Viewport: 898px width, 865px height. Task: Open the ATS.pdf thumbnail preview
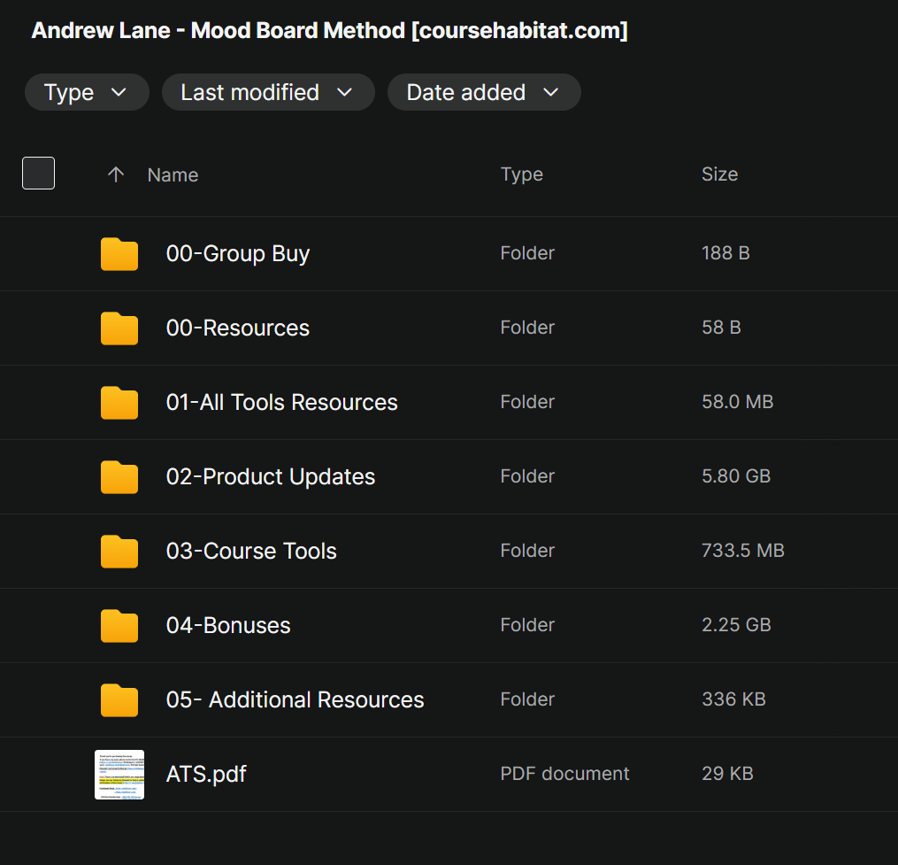pyautogui.click(x=119, y=775)
